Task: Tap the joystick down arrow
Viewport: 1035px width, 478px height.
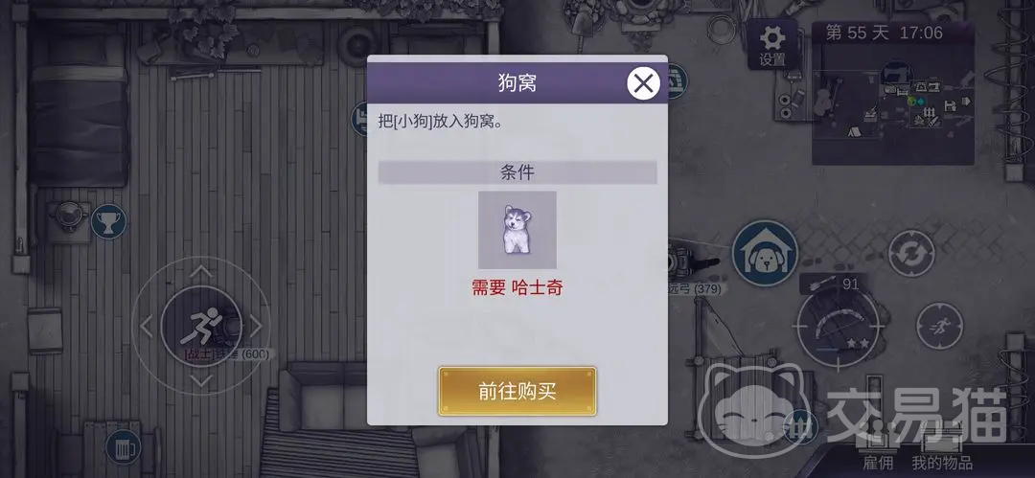Action: pyautogui.click(x=200, y=380)
